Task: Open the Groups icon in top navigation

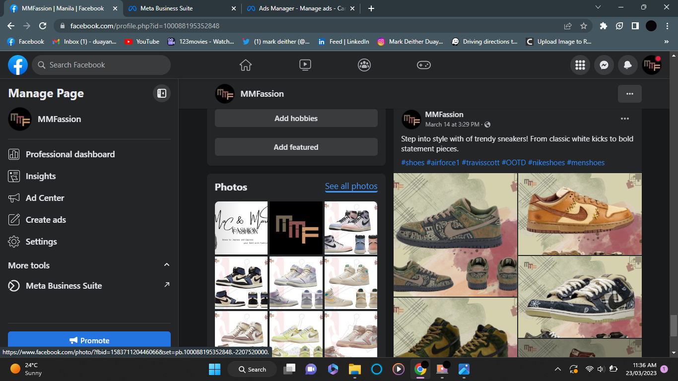Action: point(364,65)
